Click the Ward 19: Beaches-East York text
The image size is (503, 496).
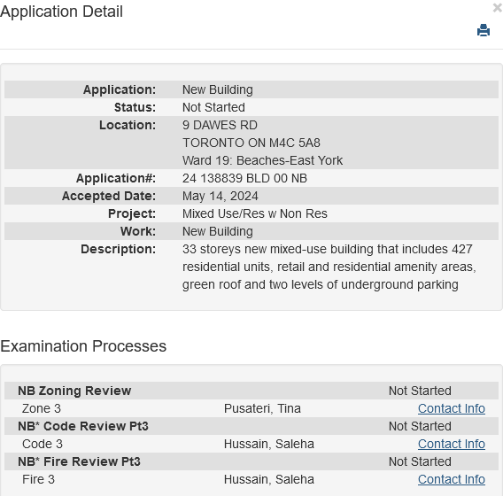pos(262,160)
